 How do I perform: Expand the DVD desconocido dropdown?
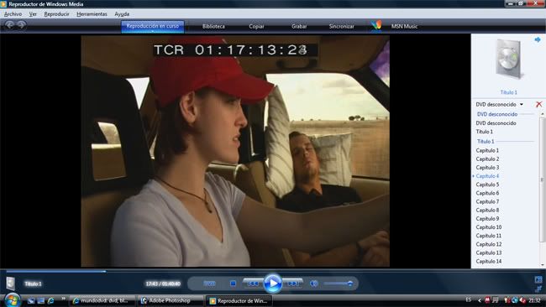click(x=522, y=104)
